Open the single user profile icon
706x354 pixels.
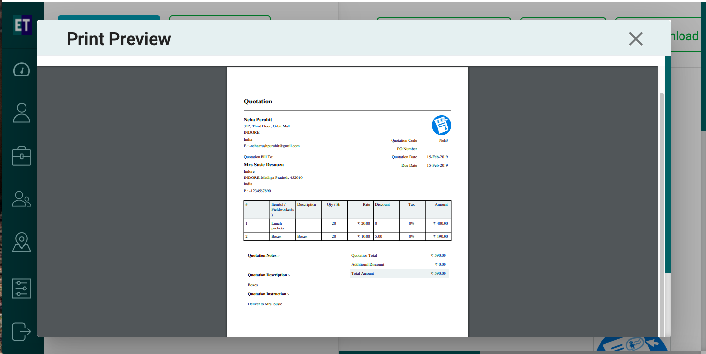click(x=22, y=113)
